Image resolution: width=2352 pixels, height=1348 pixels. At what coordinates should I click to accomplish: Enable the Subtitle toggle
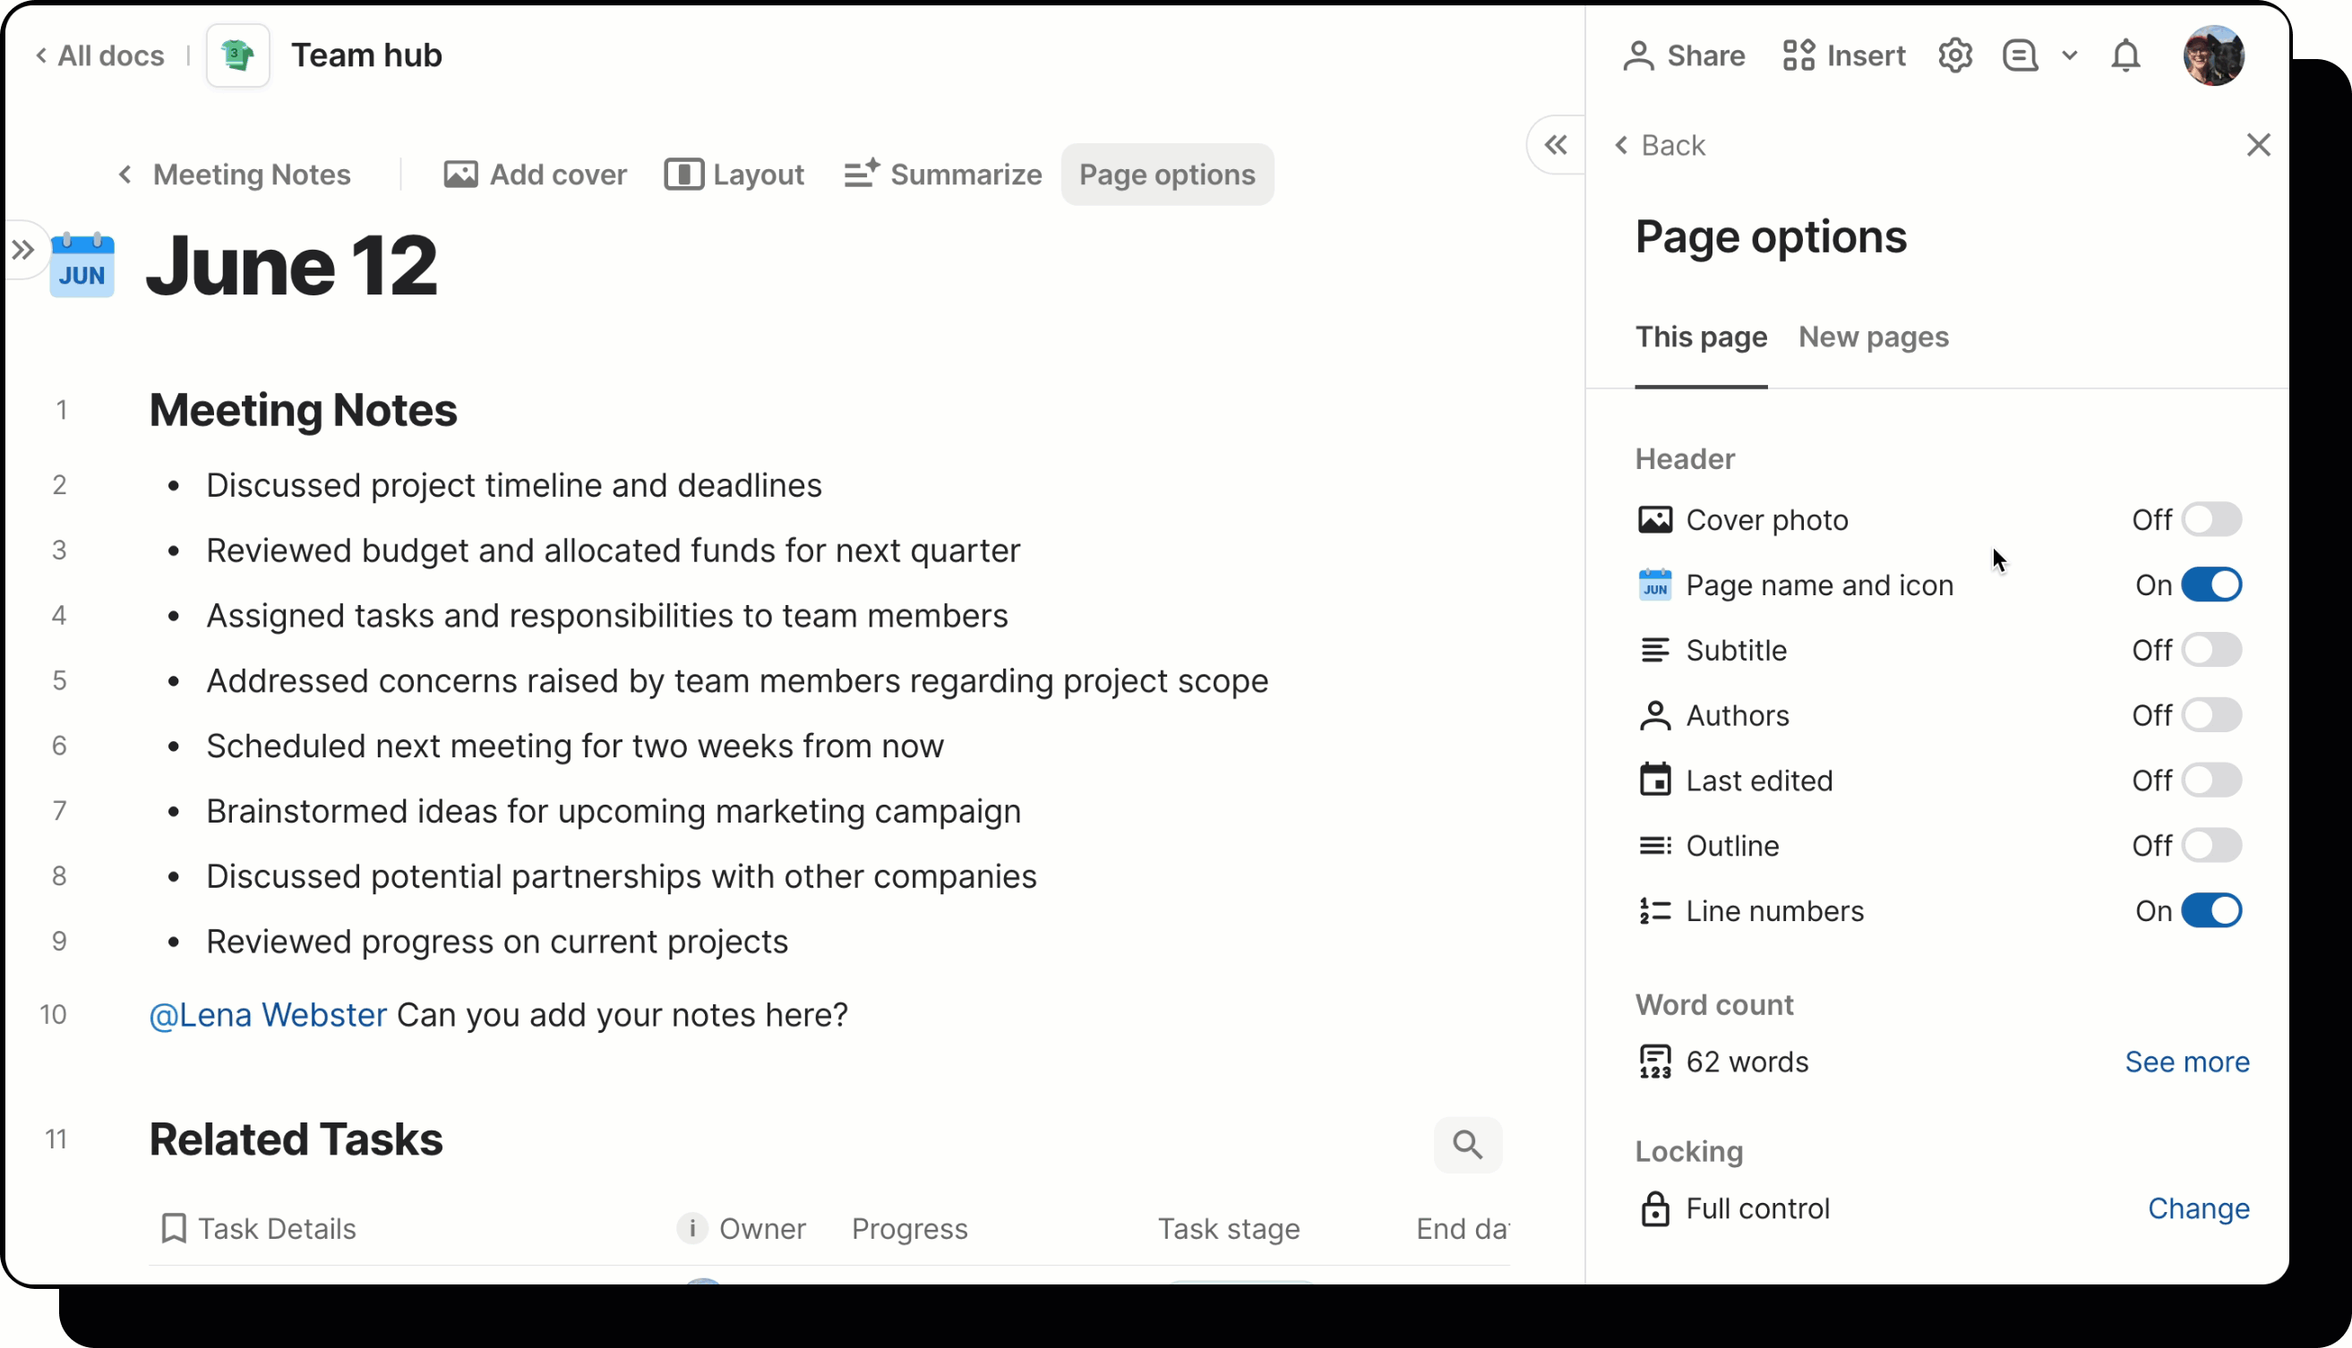pos(2211,650)
